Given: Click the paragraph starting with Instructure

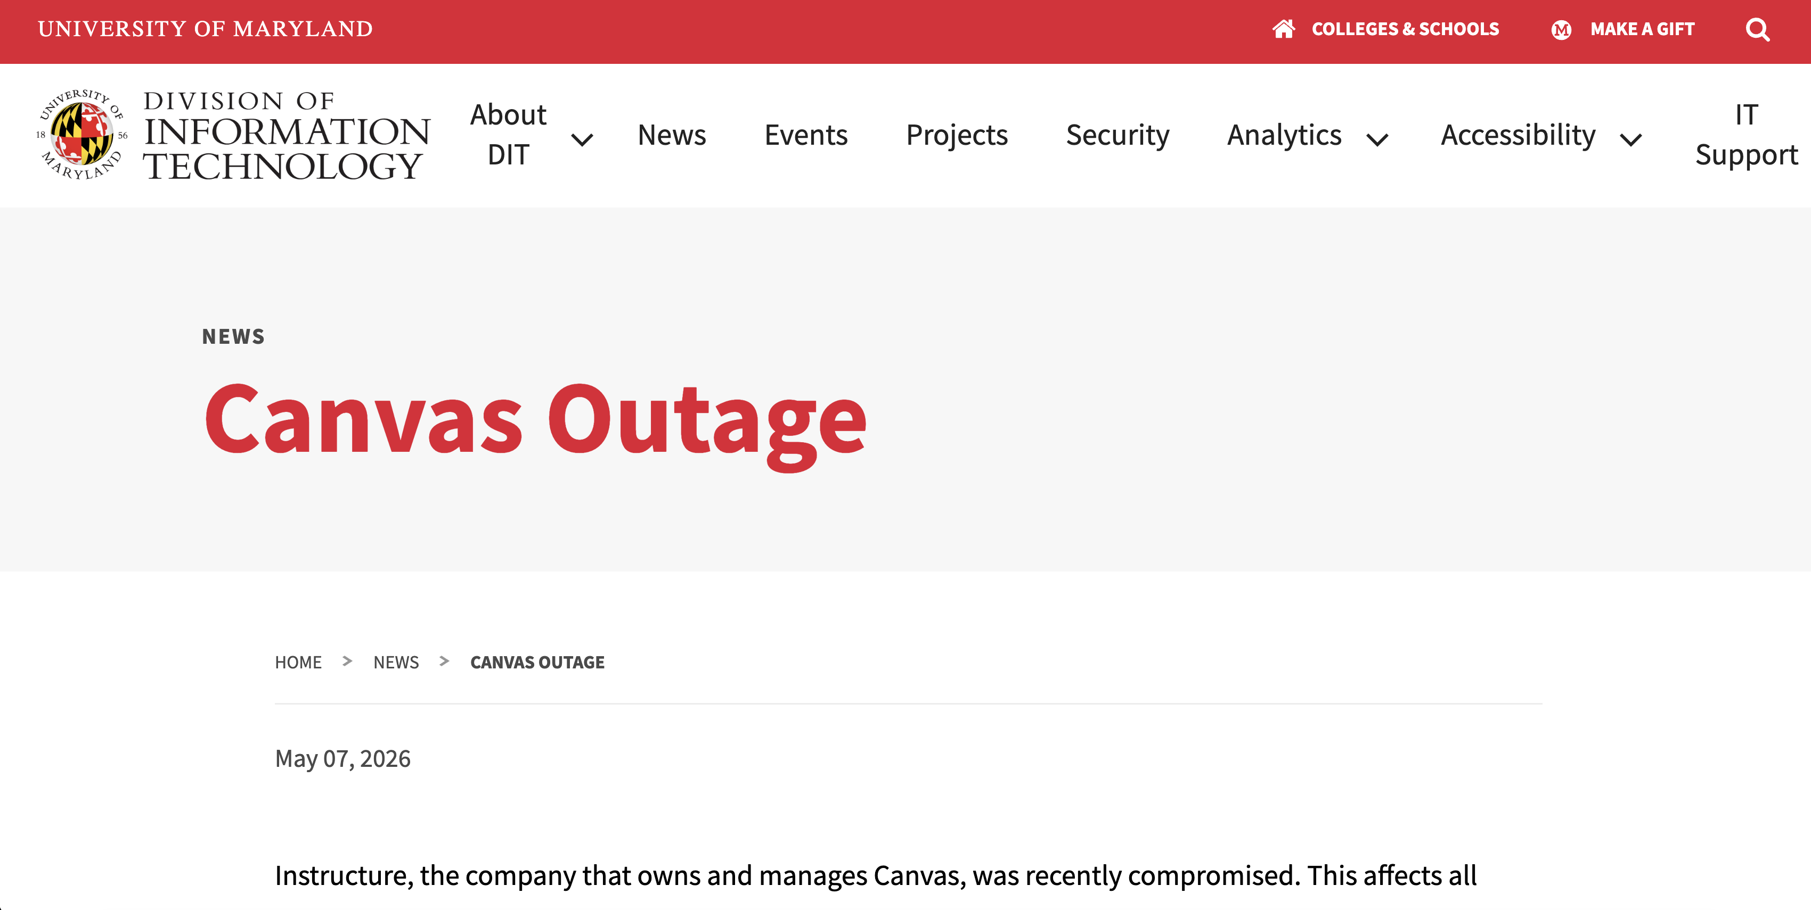Looking at the screenshot, I should tap(875, 876).
